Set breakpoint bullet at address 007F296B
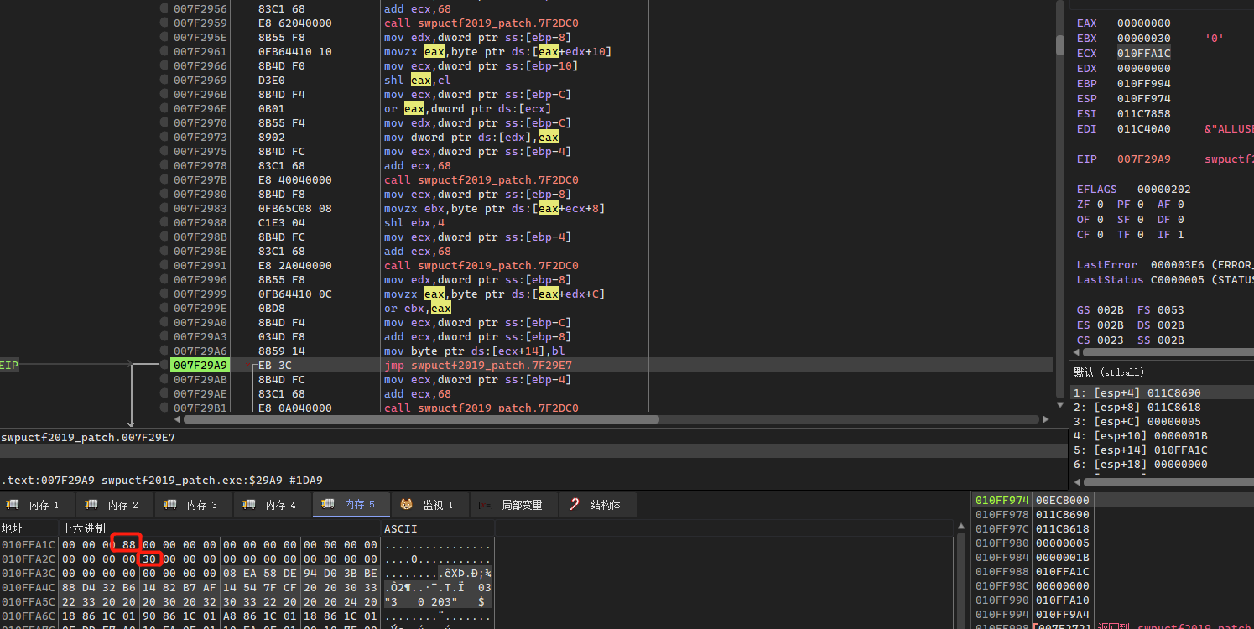 tap(164, 95)
